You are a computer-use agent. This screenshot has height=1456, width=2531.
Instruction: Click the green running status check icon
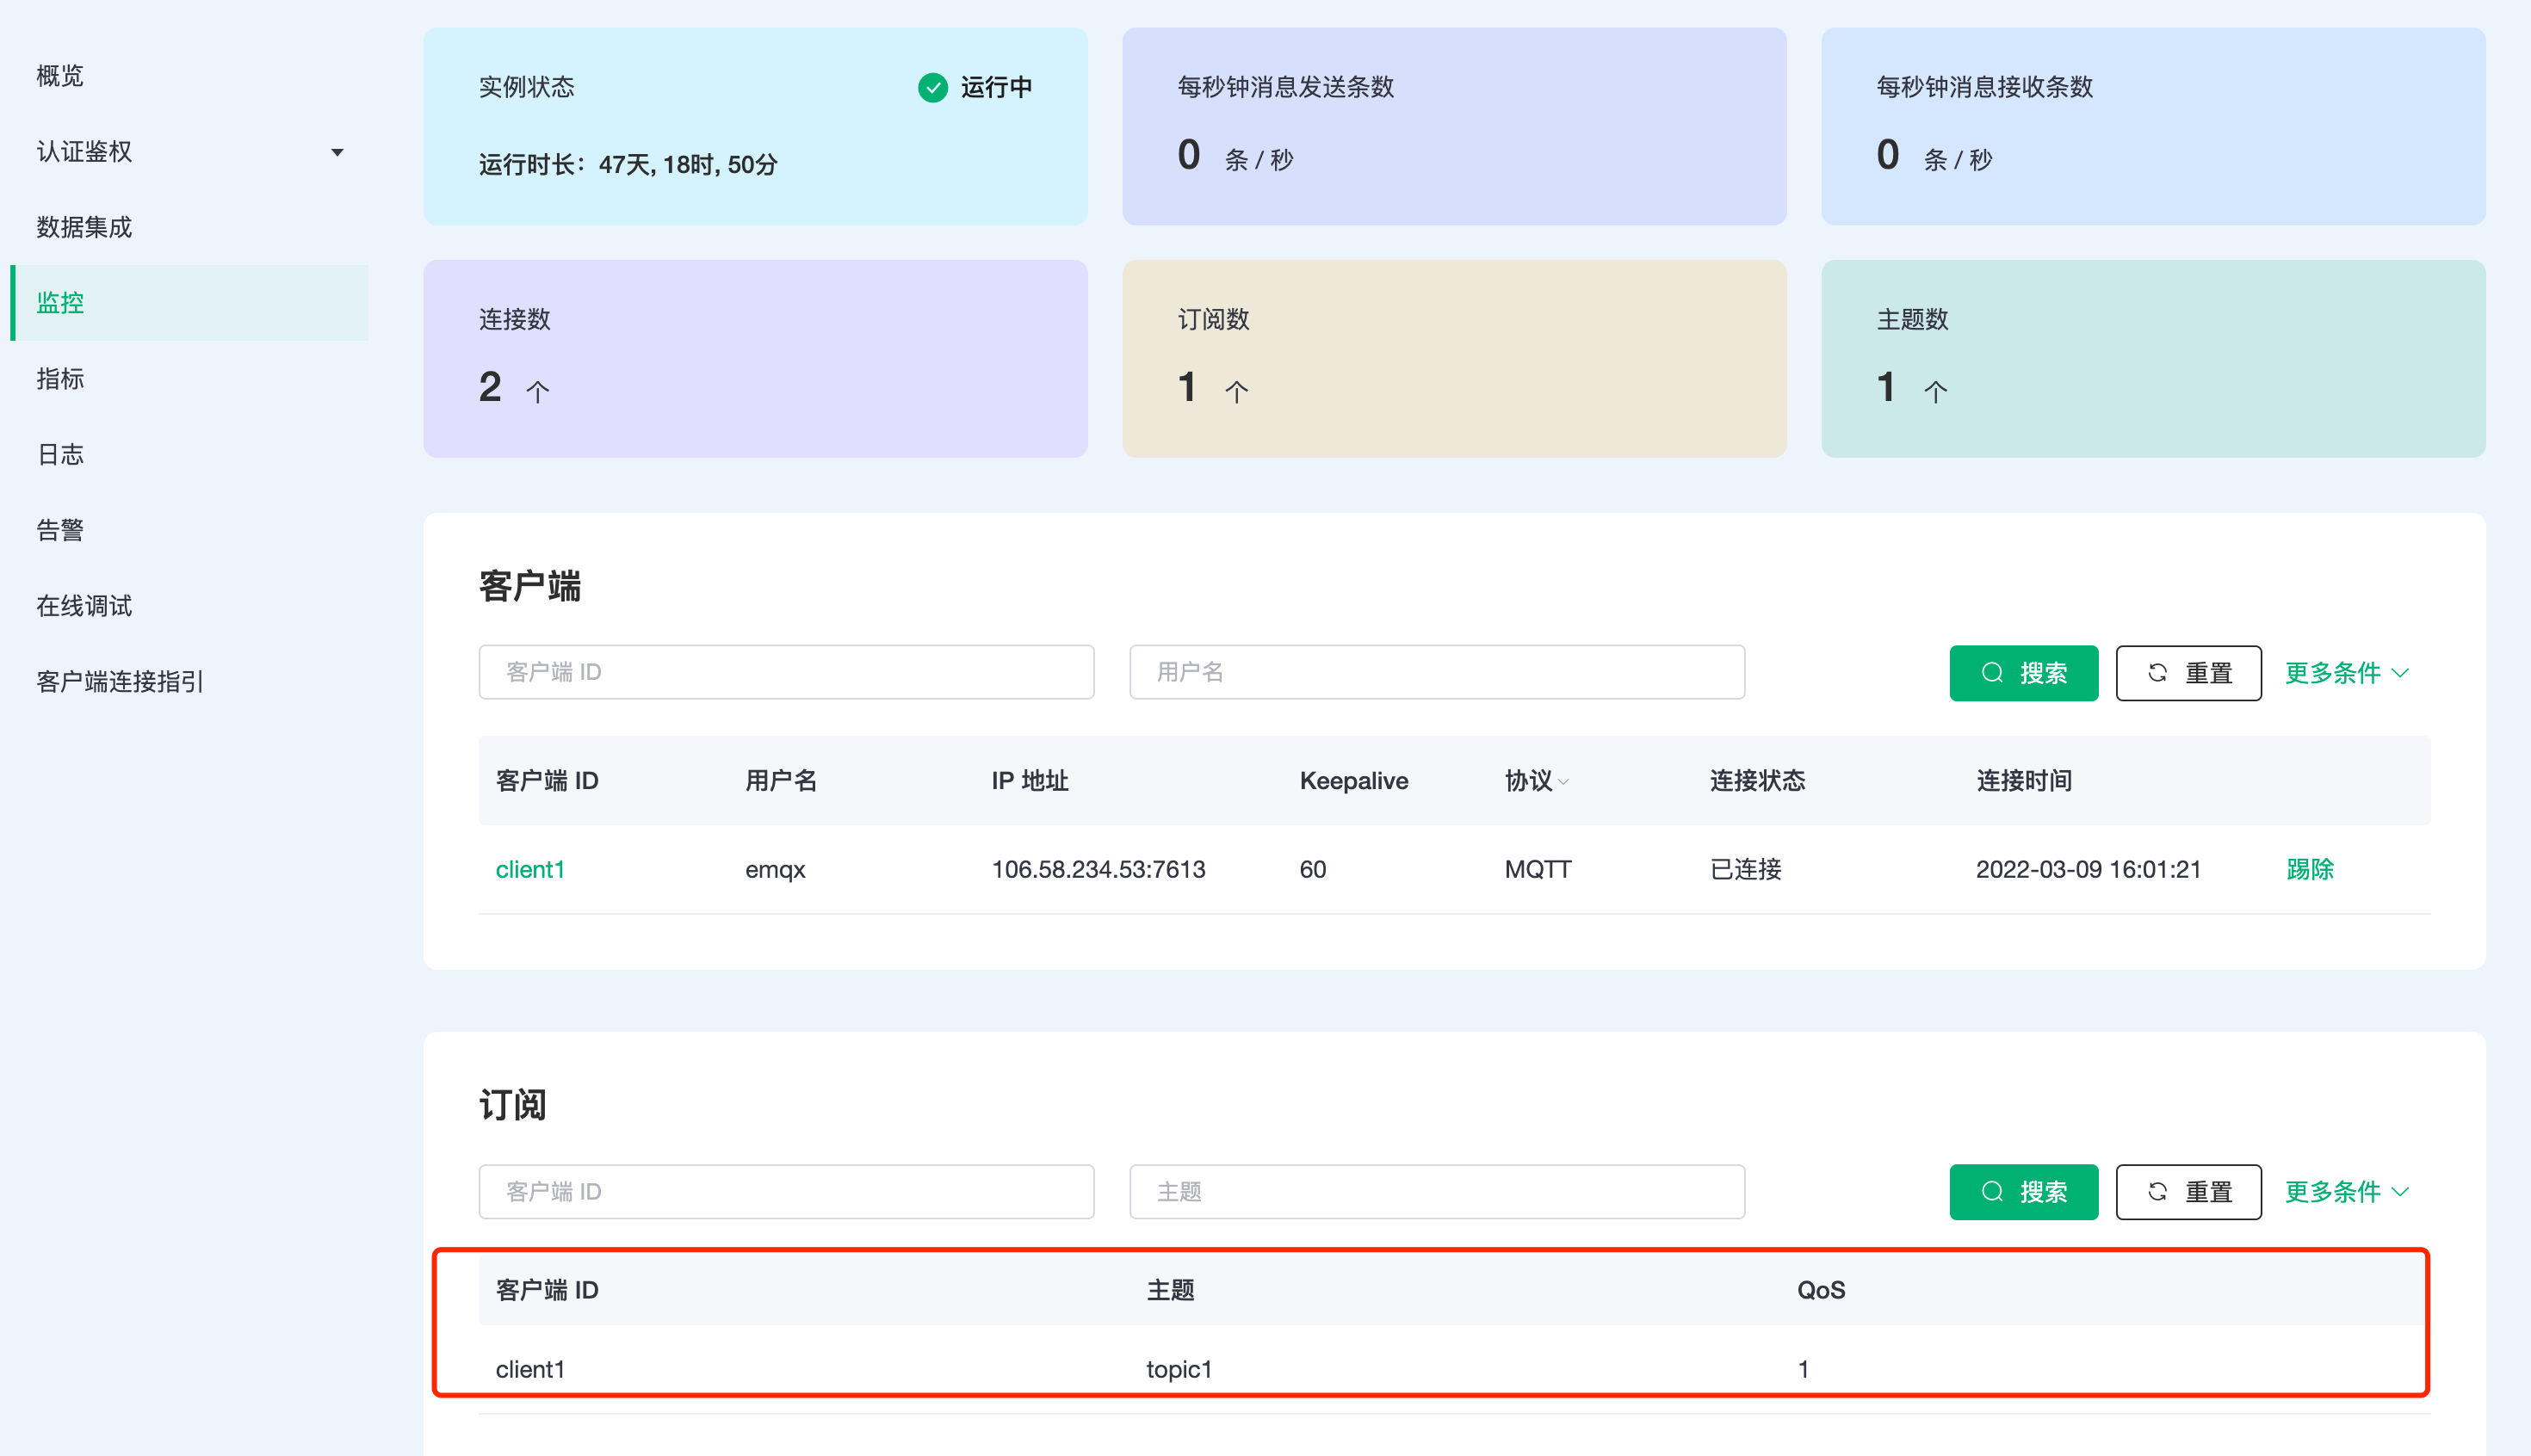click(x=932, y=88)
